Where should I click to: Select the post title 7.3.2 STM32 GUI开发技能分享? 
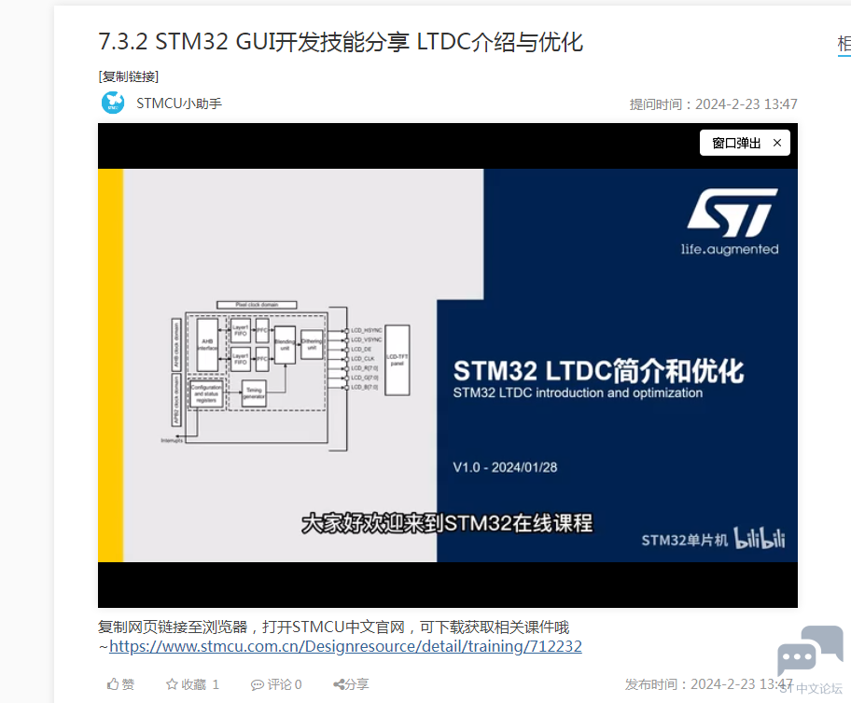[341, 42]
